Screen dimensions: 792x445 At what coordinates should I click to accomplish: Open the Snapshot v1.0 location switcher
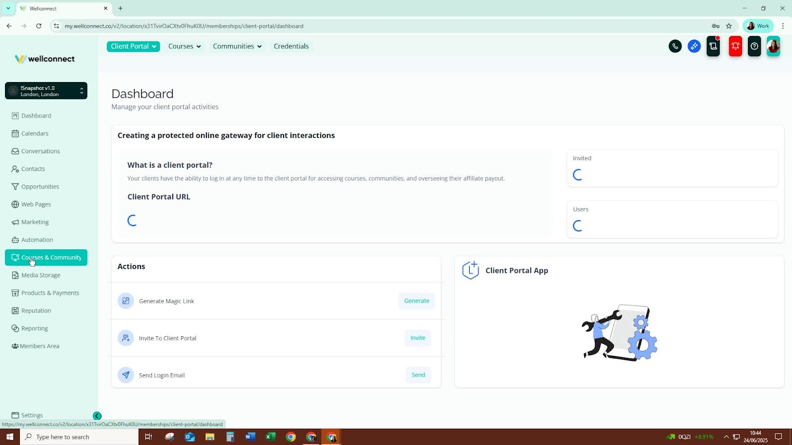(x=46, y=91)
